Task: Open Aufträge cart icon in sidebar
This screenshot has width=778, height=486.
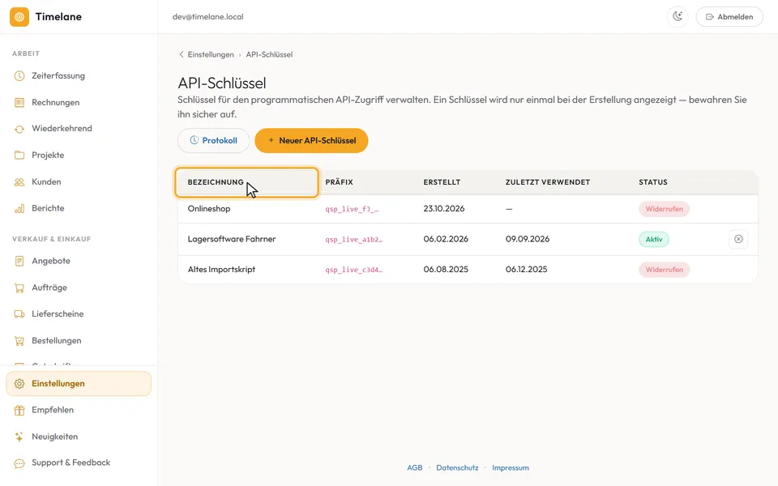Action: click(x=19, y=288)
